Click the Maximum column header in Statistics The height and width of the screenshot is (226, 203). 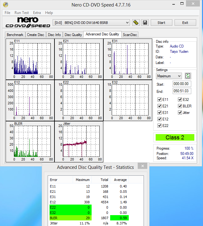[x=82, y=180]
